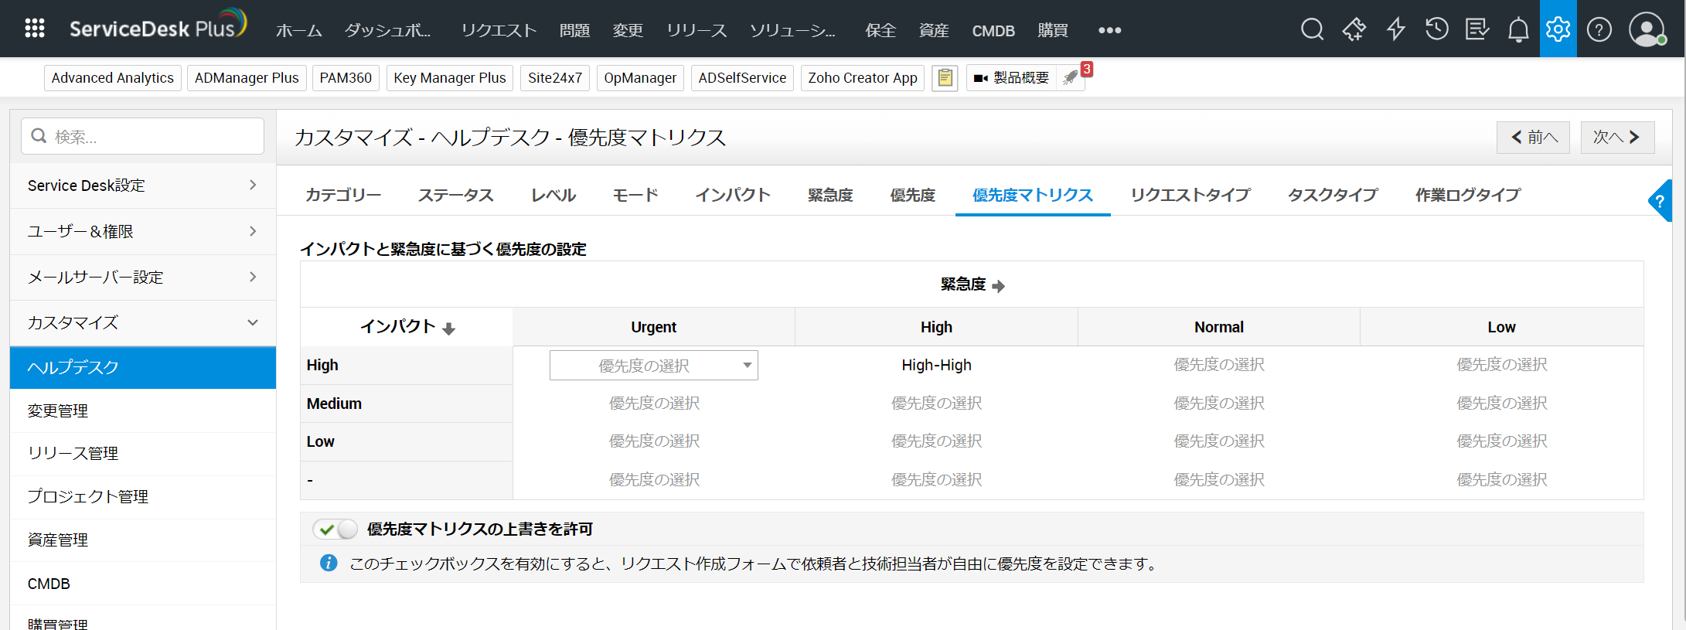1686x630 pixels.
Task: Expand the Service Desk設定 sidebar section
Action: pos(143,186)
